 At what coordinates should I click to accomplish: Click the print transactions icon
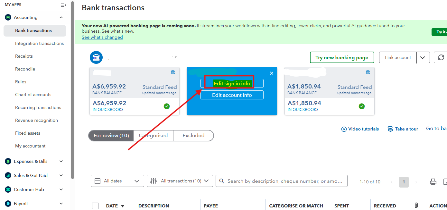tap(433, 182)
